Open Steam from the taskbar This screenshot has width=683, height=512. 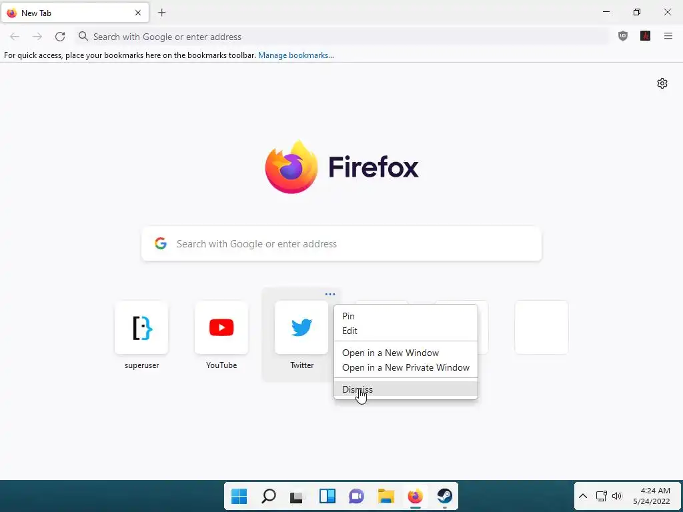(x=444, y=496)
